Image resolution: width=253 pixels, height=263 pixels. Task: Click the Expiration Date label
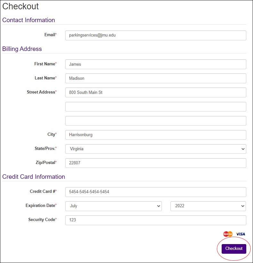pyautogui.click(x=41, y=205)
